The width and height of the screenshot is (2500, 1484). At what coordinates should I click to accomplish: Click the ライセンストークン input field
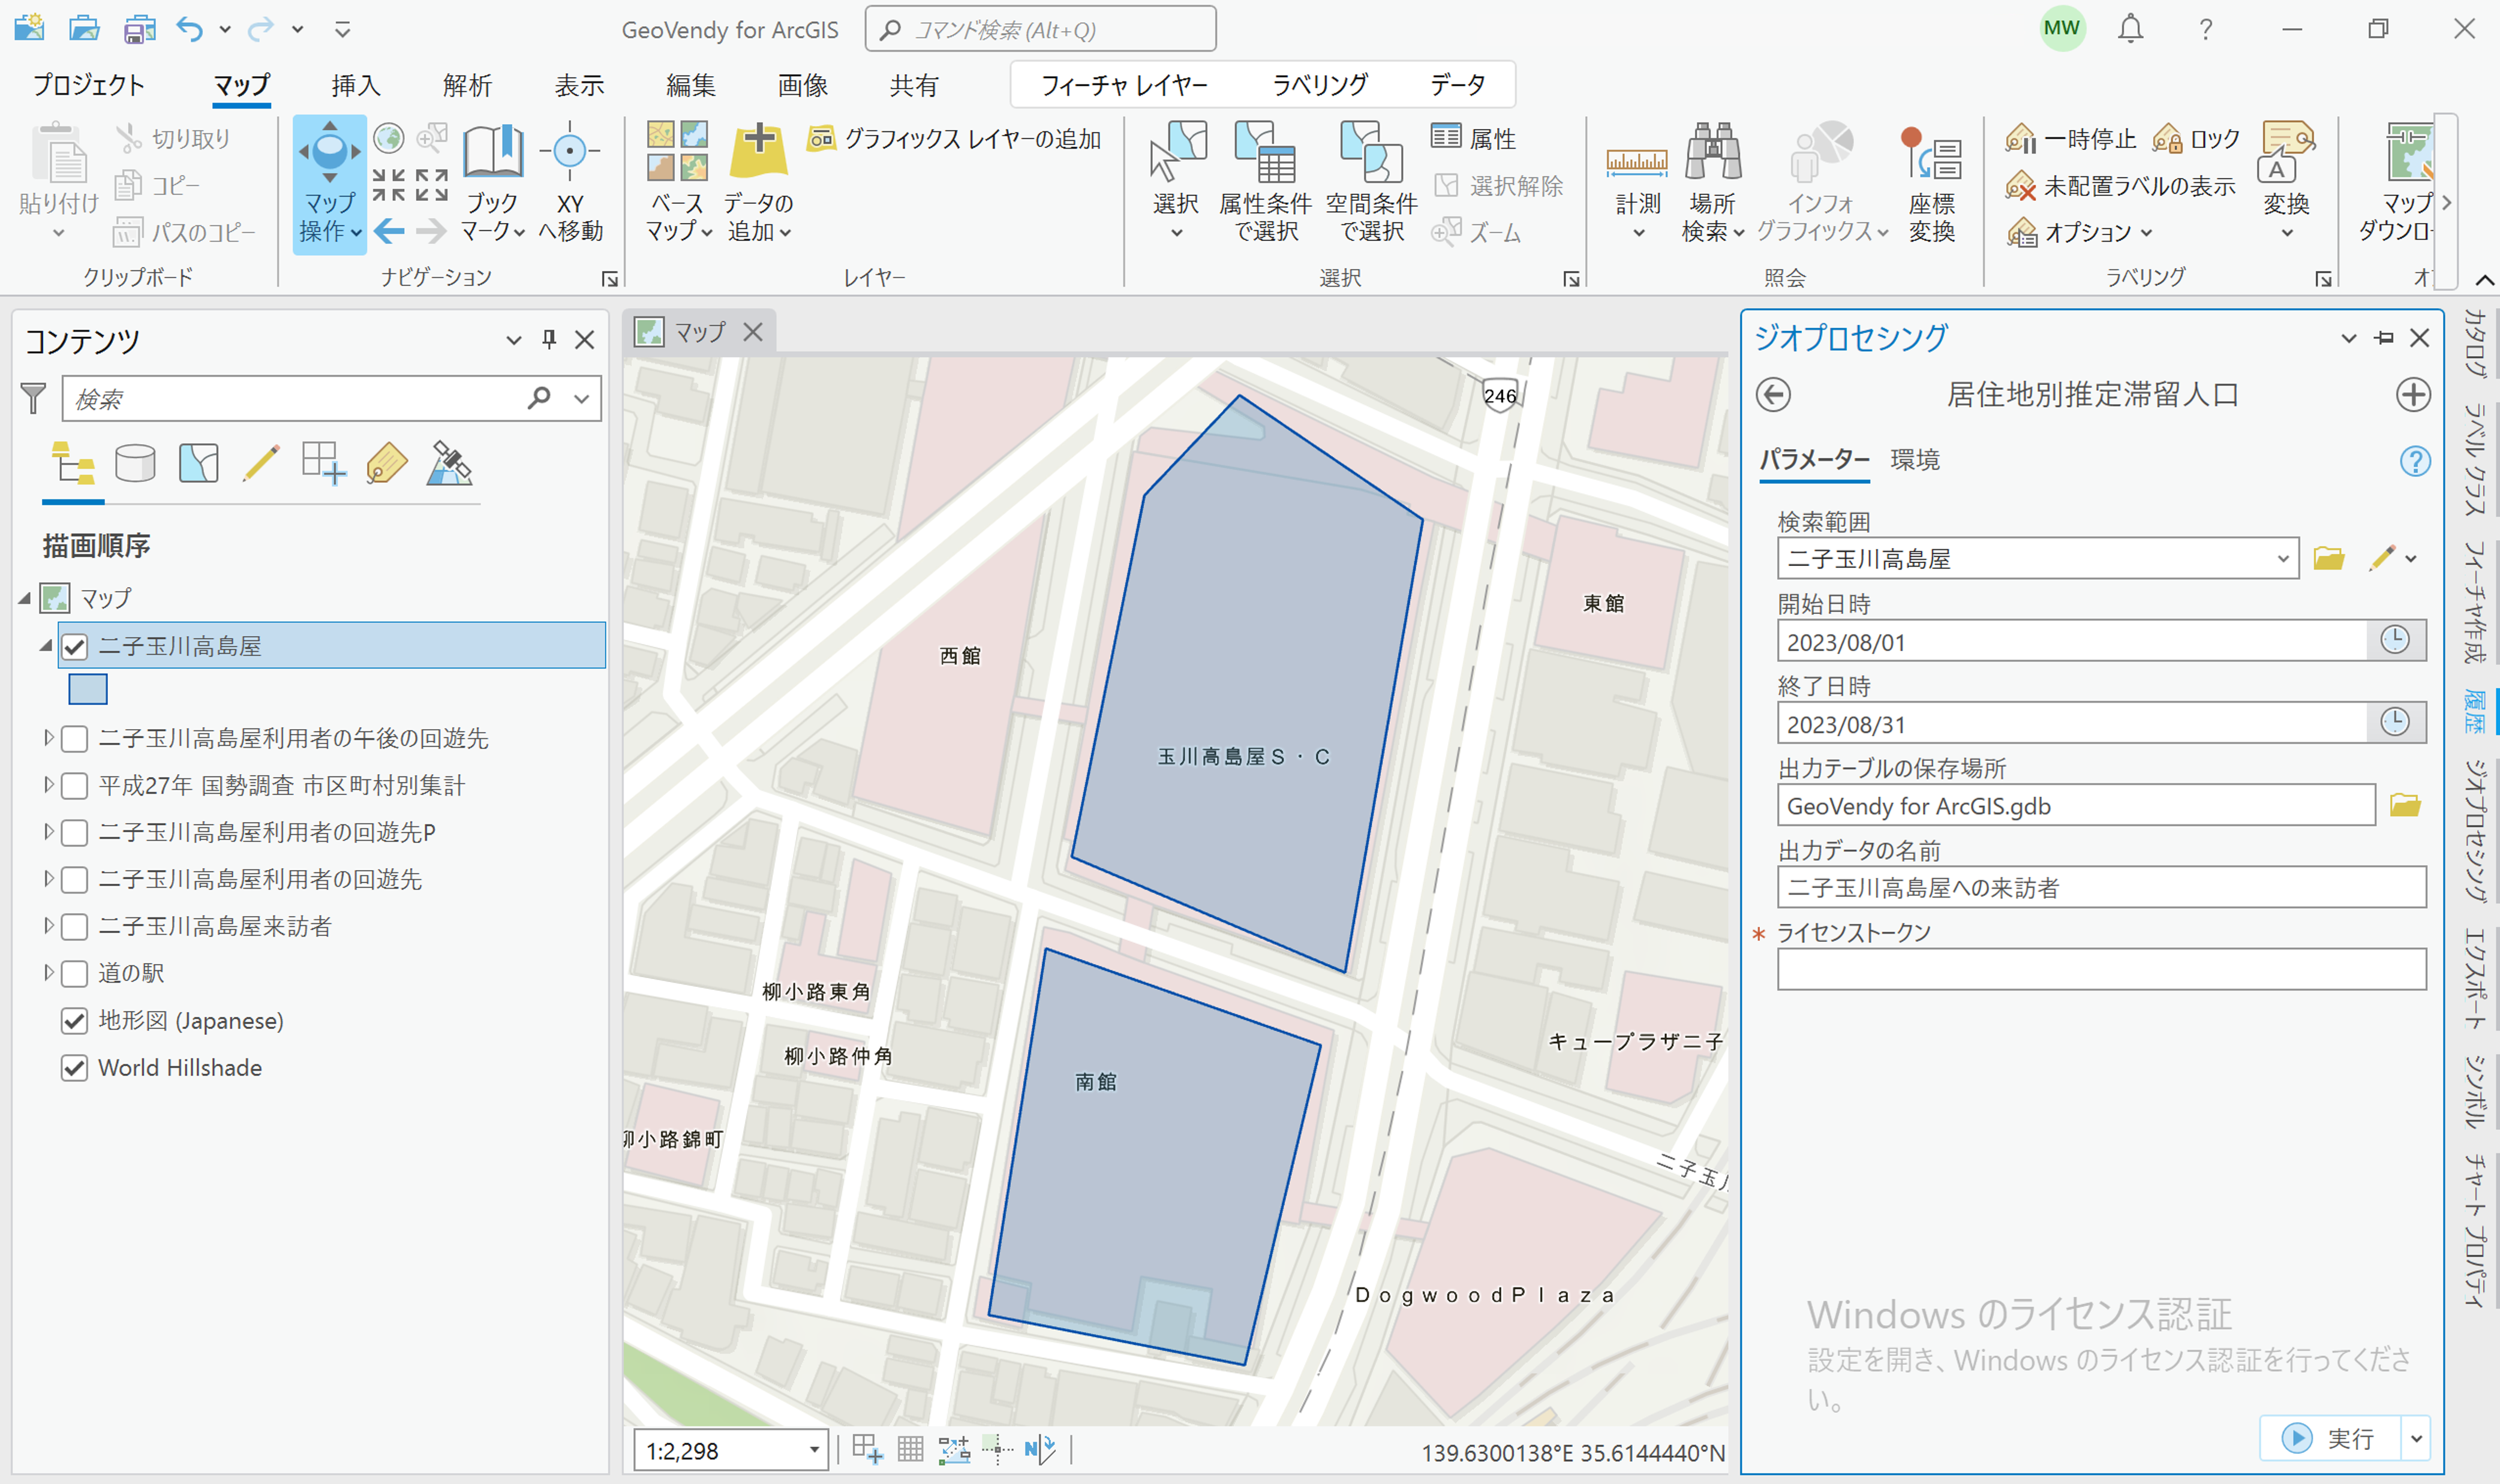[2101, 969]
